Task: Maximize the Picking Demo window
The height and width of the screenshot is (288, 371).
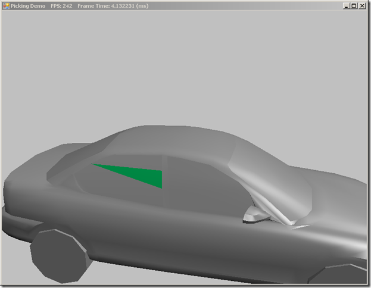Action: pyautogui.click(x=354, y=5)
